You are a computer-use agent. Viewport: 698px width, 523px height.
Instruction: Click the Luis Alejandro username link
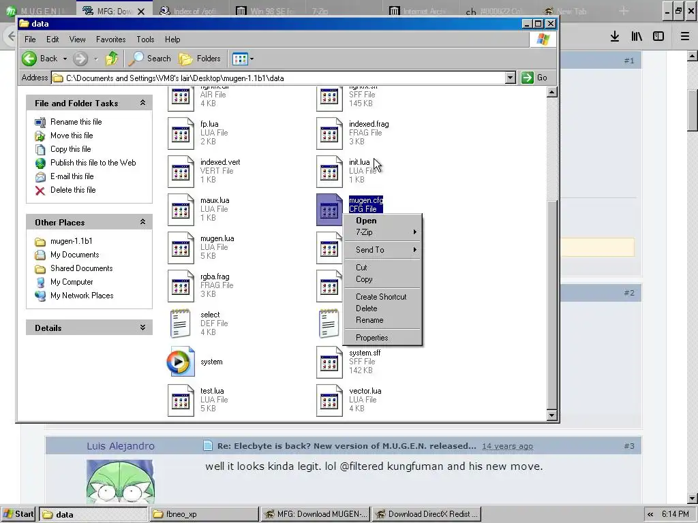point(121,446)
